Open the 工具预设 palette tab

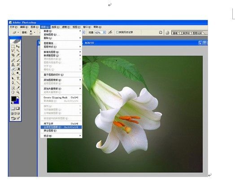point(185,33)
